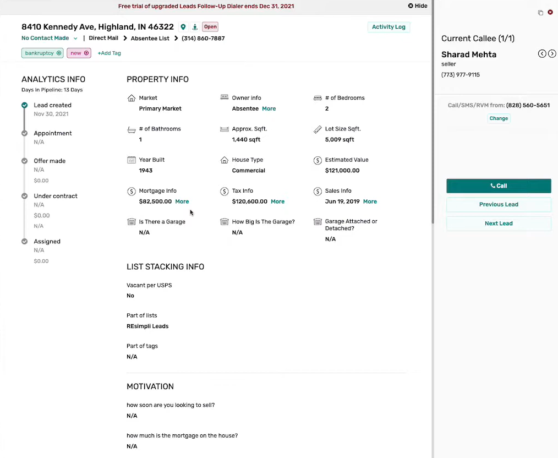Expand Owner info More details
Screen dimensions: 558x458
point(269,109)
